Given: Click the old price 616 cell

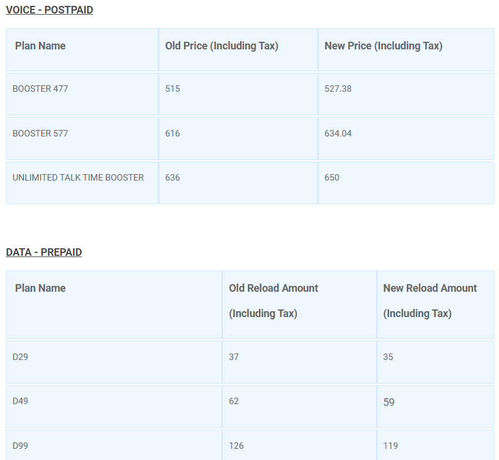Looking at the screenshot, I should point(238,139).
